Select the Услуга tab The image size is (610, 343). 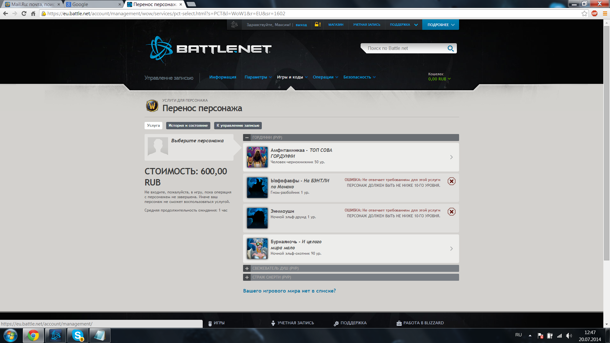click(x=153, y=125)
